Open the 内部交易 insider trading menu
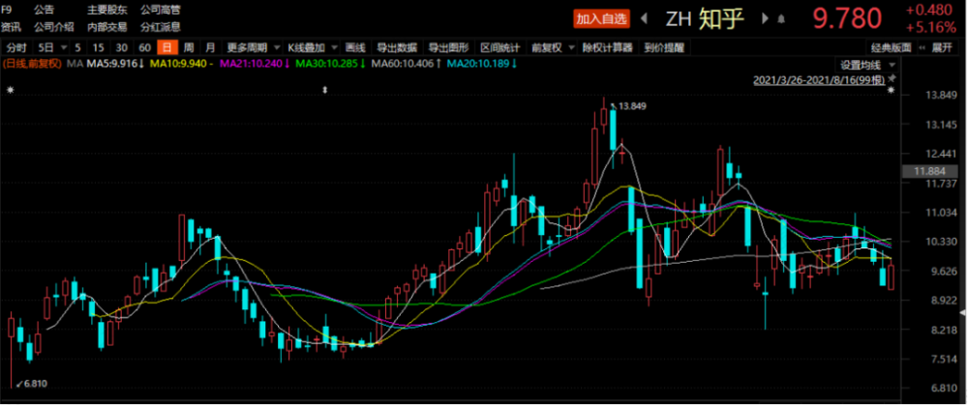The width and height of the screenshot is (968, 405). pos(106,26)
